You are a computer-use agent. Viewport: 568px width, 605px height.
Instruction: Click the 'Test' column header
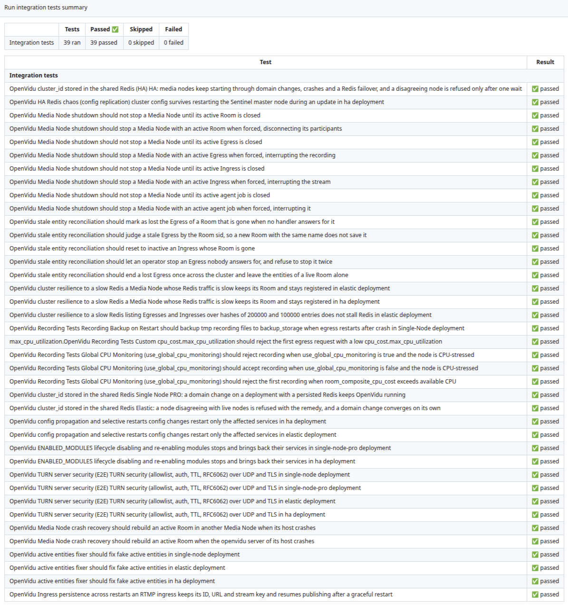tap(266, 62)
